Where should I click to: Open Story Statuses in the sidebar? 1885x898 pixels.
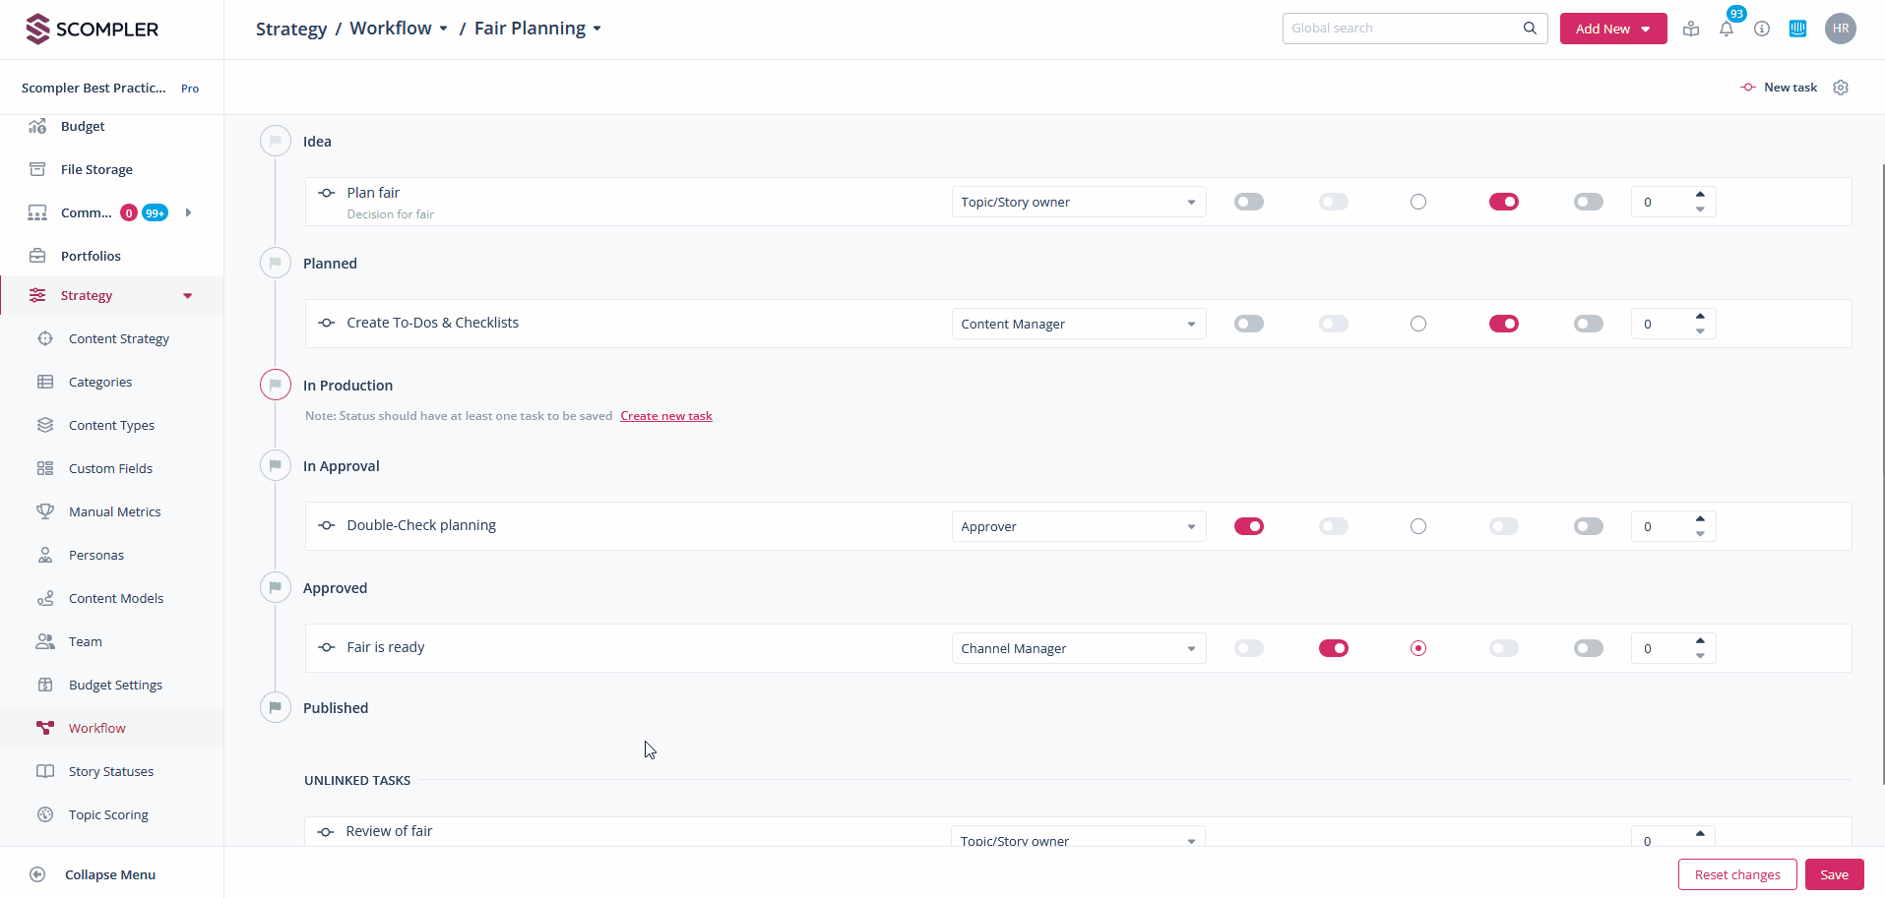click(111, 771)
